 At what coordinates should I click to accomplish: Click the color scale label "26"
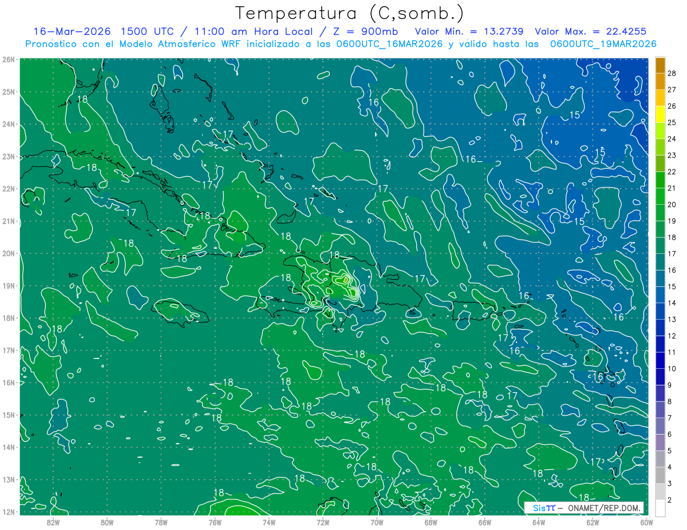coord(672,106)
